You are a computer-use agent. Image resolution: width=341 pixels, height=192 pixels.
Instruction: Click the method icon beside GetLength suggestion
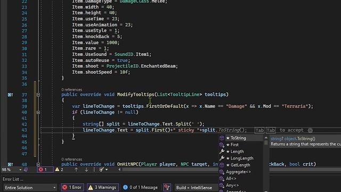point(222,165)
